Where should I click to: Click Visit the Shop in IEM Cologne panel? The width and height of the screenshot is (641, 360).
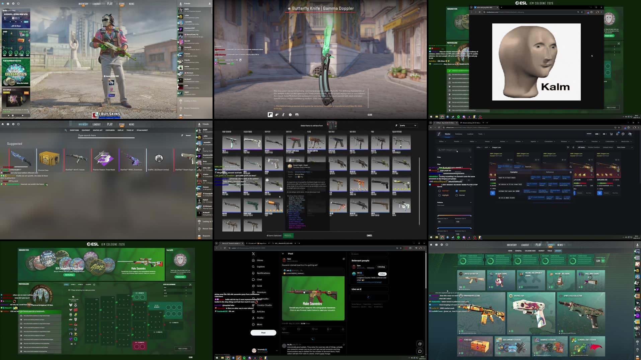tap(69, 275)
